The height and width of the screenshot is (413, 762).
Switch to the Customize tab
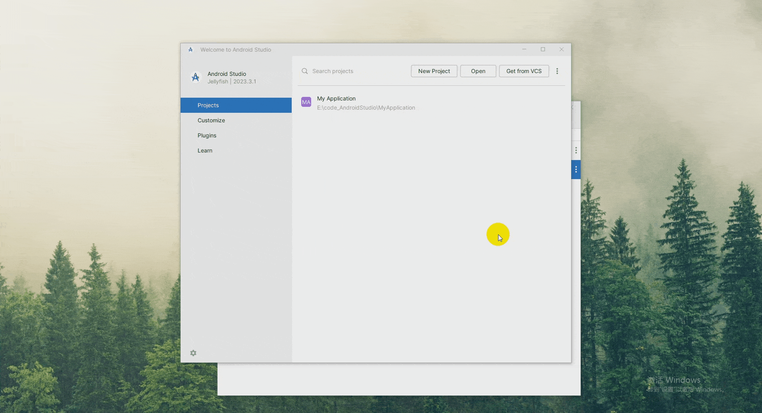click(x=236, y=120)
